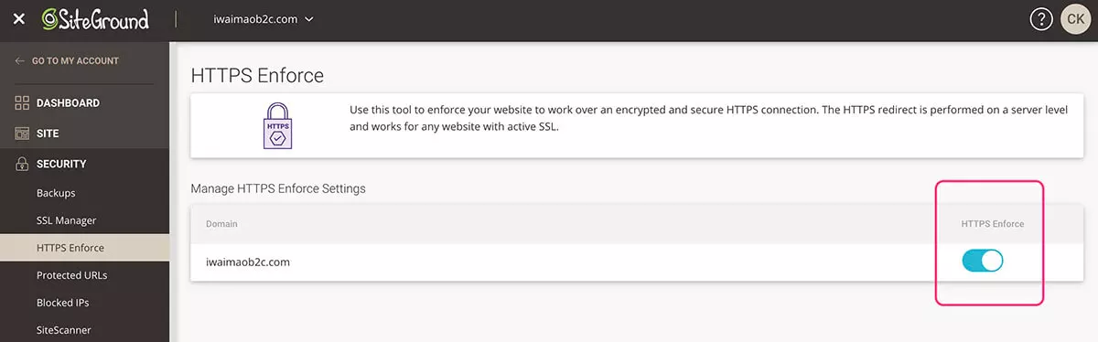Click the Dashboard grid icon

point(22,103)
